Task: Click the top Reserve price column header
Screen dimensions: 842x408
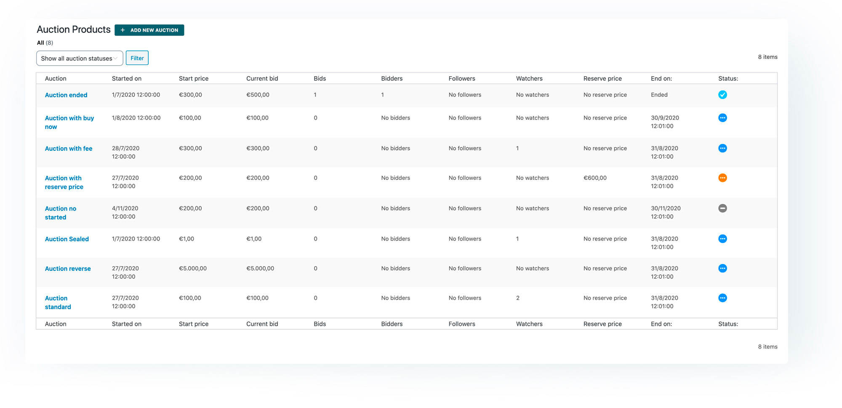Action: [602, 78]
